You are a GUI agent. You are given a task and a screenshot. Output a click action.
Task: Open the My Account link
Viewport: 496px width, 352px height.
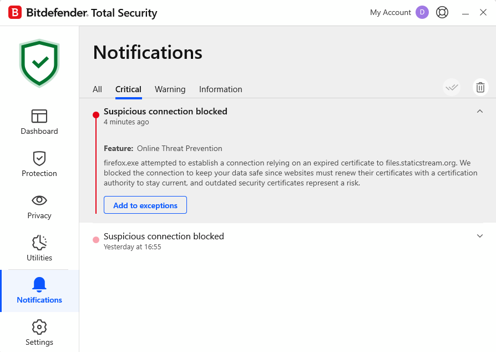click(390, 12)
